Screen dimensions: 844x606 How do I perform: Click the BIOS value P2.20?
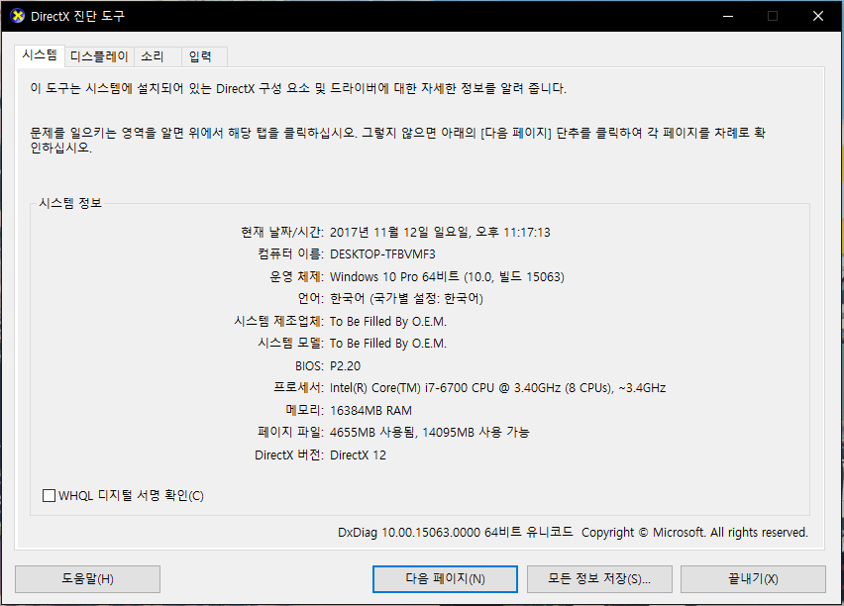click(x=345, y=366)
